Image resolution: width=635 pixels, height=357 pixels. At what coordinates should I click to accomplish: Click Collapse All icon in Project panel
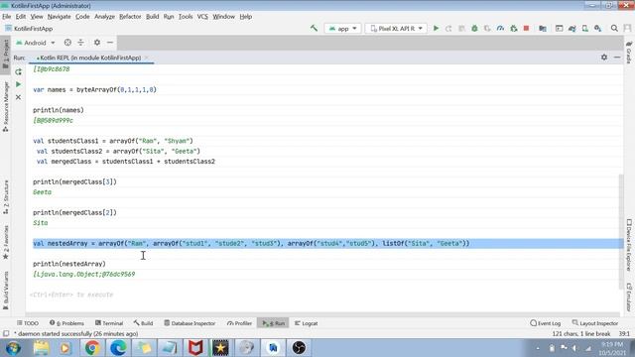pos(81,43)
